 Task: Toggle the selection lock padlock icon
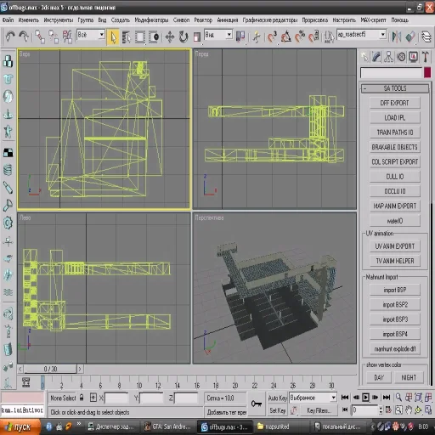[82, 398]
